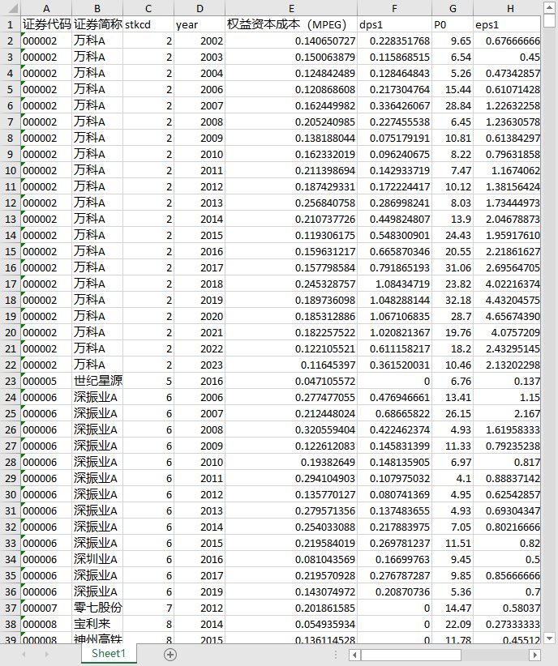This screenshot has width=558, height=666.
Task: Select the dps1 header cell
Action: point(395,24)
